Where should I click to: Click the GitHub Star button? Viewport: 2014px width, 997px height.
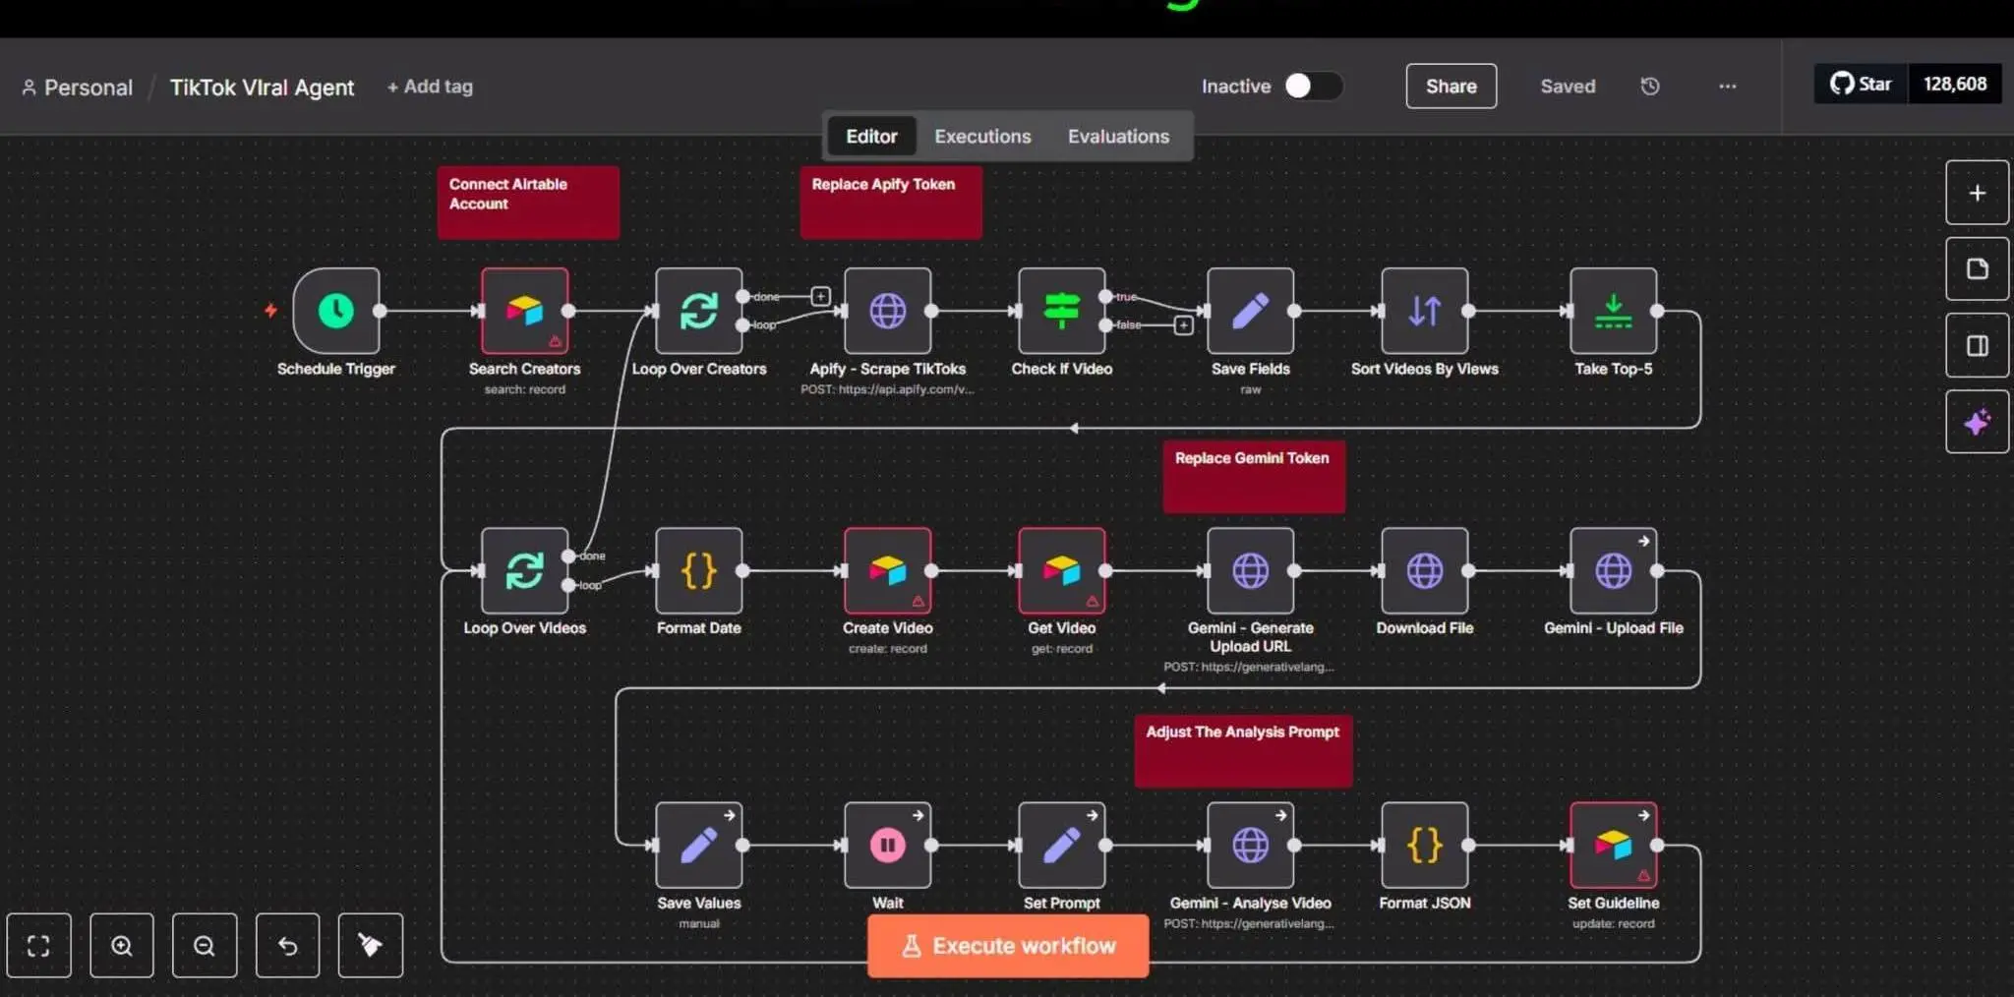pyautogui.click(x=1861, y=85)
